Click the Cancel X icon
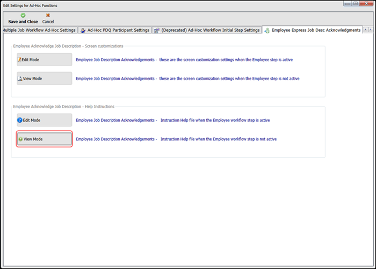This screenshot has height=269, width=376. click(x=48, y=16)
